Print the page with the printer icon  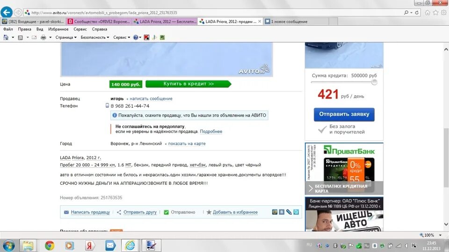[x=43, y=37]
